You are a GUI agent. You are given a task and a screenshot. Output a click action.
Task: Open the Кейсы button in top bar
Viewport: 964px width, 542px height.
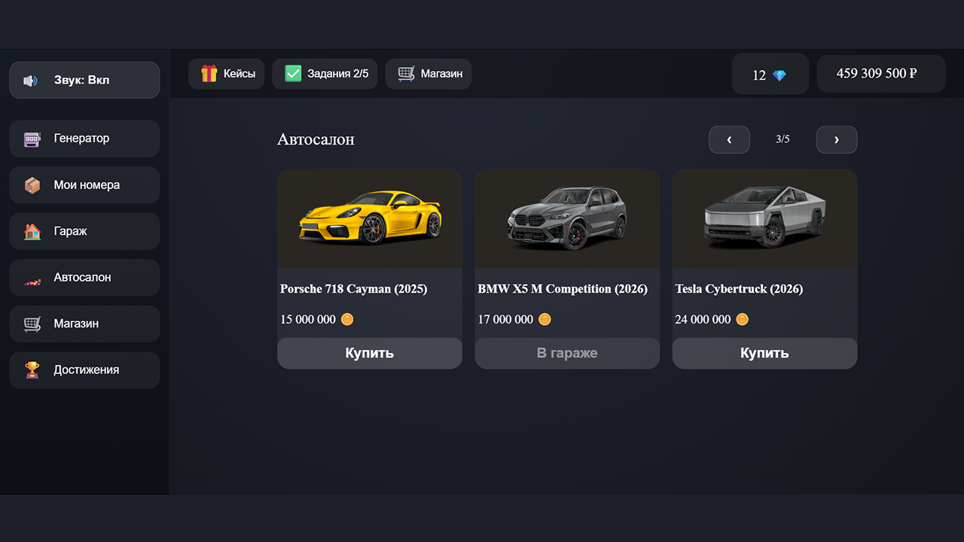pyautogui.click(x=227, y=74)
